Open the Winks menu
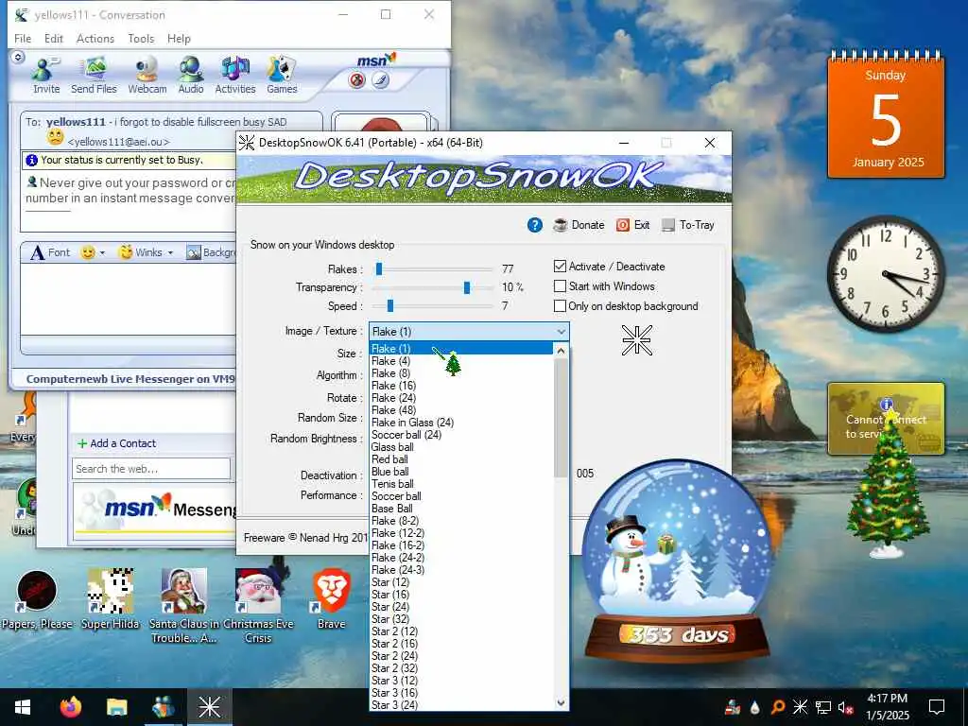The width and height of the screenshot is (968, 726). 146,252
